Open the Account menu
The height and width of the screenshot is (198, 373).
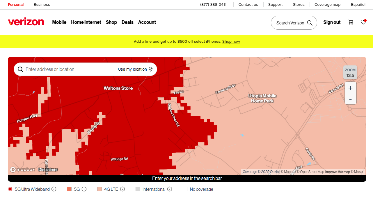[147, 22]
